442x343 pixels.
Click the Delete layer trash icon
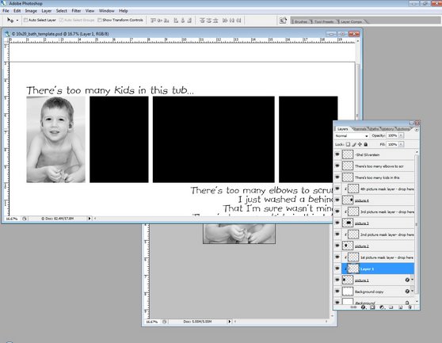tap(410, 307)
